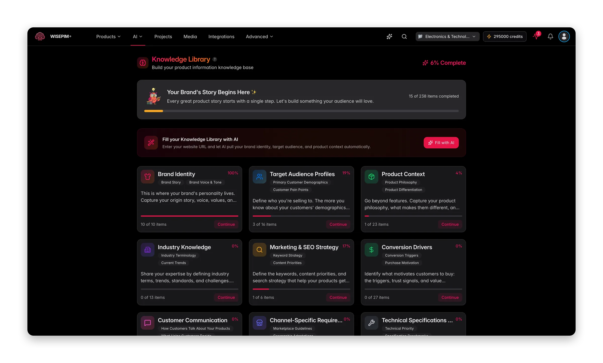The width and height of the screenshot is (603, 363).
Task: Click the 15 of 238 items completed text
Action: 434,96
